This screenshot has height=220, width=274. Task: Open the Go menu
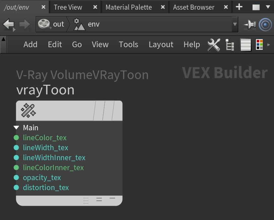(x=77, y=45)
